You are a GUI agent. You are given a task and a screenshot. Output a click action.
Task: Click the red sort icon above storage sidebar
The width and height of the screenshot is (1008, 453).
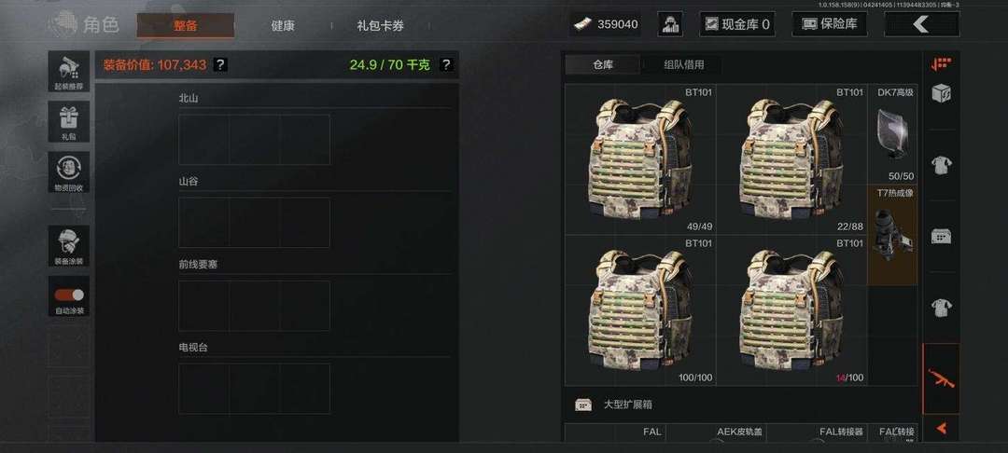(x=941, y=63)
